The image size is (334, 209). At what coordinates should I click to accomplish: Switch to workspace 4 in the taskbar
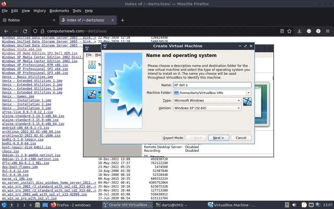(x=31, y=205)
